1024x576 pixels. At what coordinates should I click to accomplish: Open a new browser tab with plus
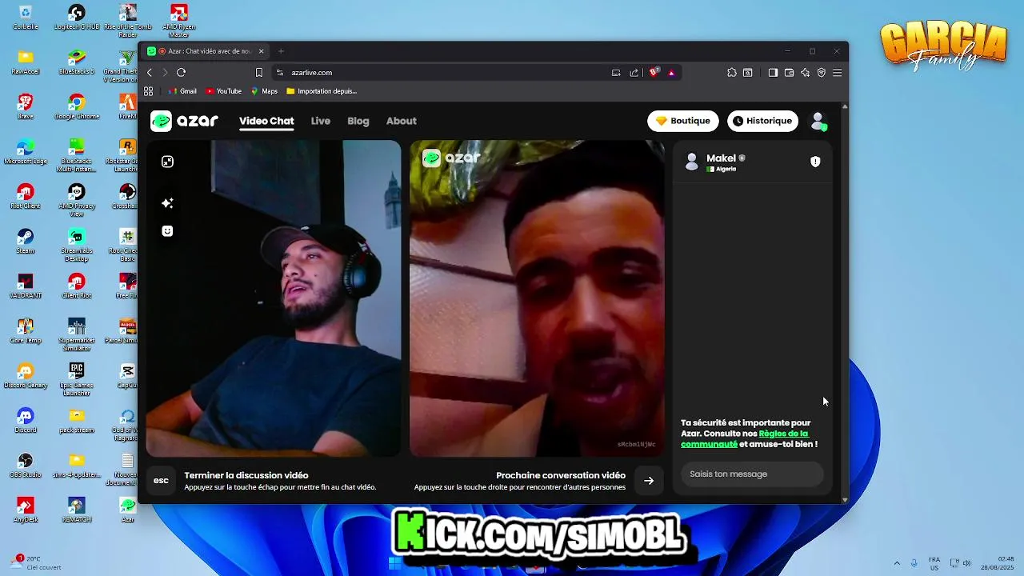(281, 51)
